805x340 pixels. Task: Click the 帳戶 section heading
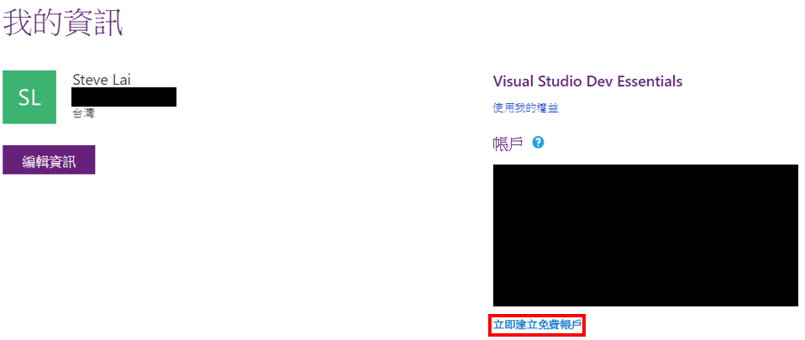[508, 143]
